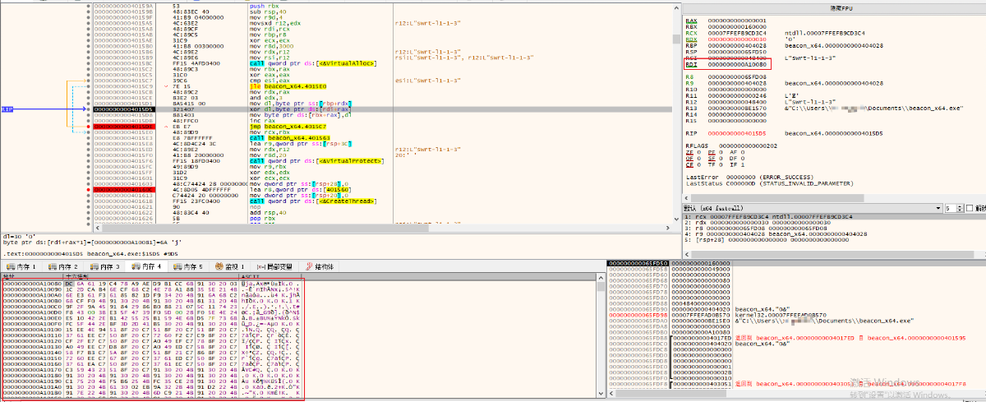Select the RDI register value 0000000000A10080
The height and width of the screenshot is (402, 986).
pyautogui.click(x=736, y=64)
